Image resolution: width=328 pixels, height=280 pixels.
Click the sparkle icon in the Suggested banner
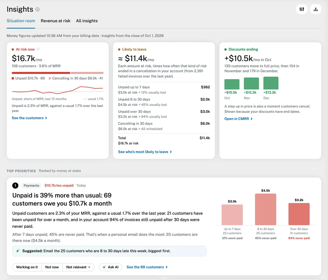18,251
